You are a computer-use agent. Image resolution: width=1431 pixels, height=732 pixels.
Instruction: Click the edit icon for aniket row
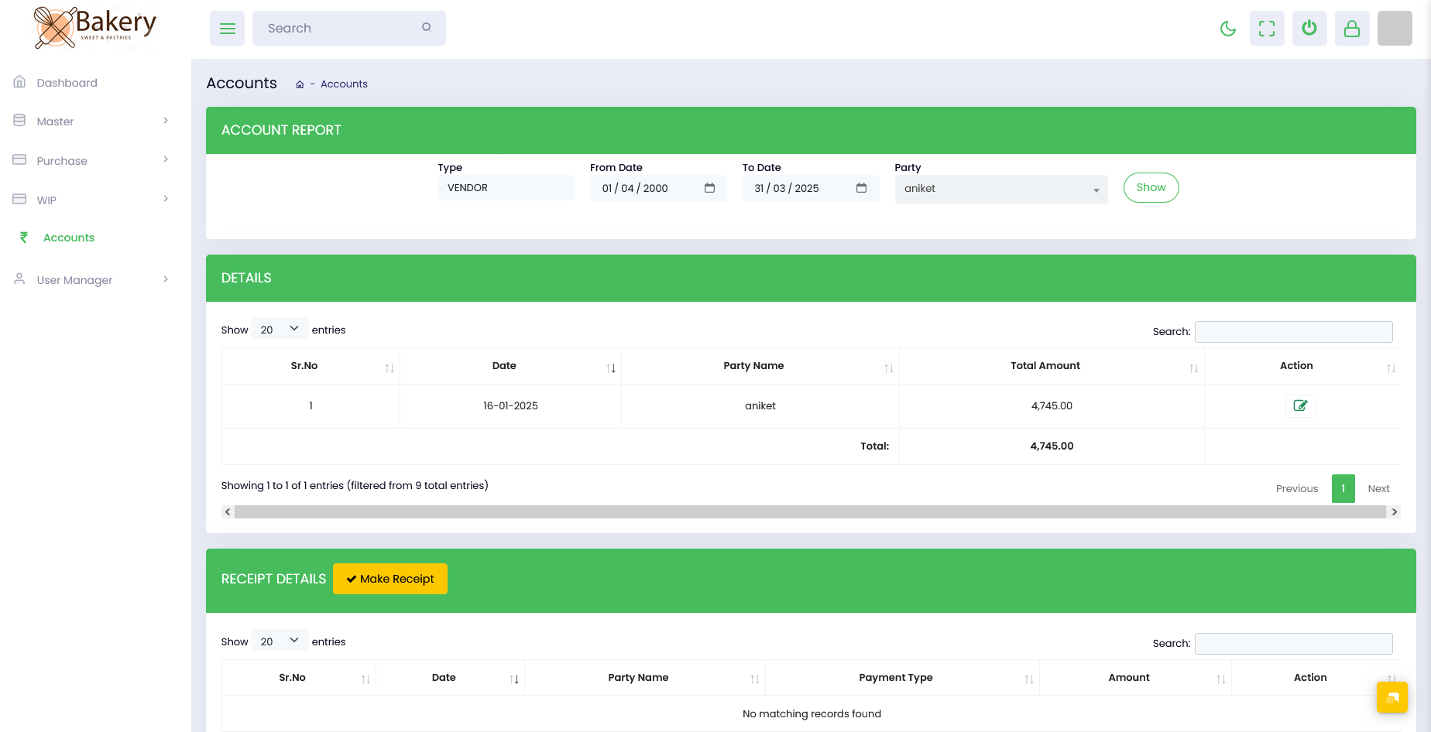1300,405
